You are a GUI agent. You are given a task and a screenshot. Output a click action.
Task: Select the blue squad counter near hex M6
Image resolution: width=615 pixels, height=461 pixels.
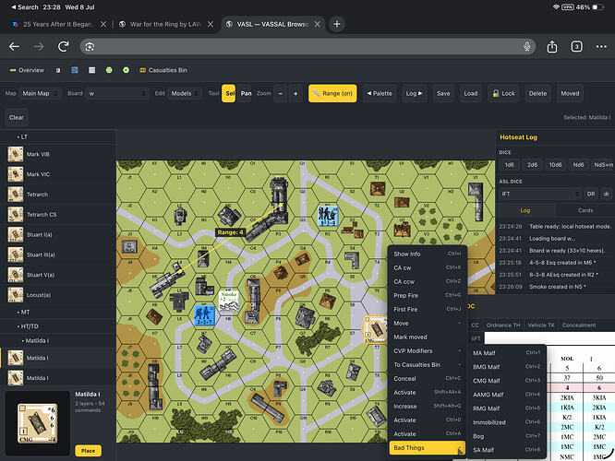click(x=204, y=315)
